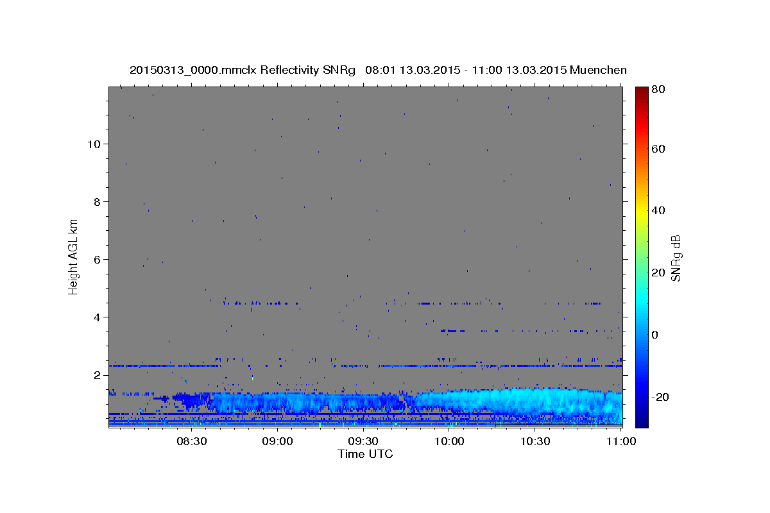Click the height tick label 8
Viewport: 770px width, 513px height.
click(96, 201)
